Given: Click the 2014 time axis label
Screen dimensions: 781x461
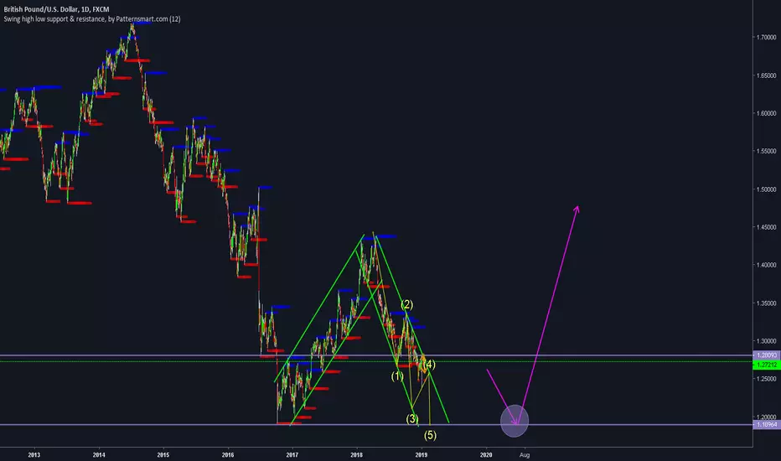Looking at the screenshot, I should pos(99,454).
